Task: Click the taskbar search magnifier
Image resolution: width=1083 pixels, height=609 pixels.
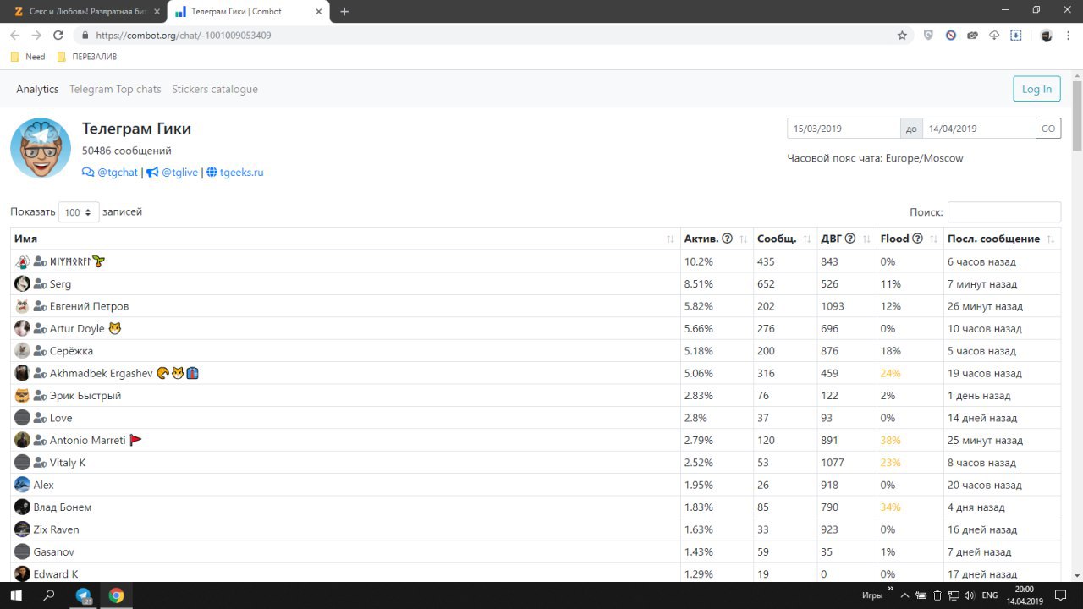Action: point(49,595)
